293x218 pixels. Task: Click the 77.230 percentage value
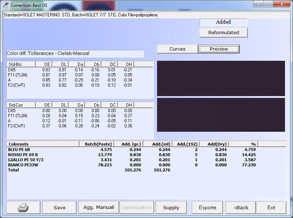click(x=249, y=165)
